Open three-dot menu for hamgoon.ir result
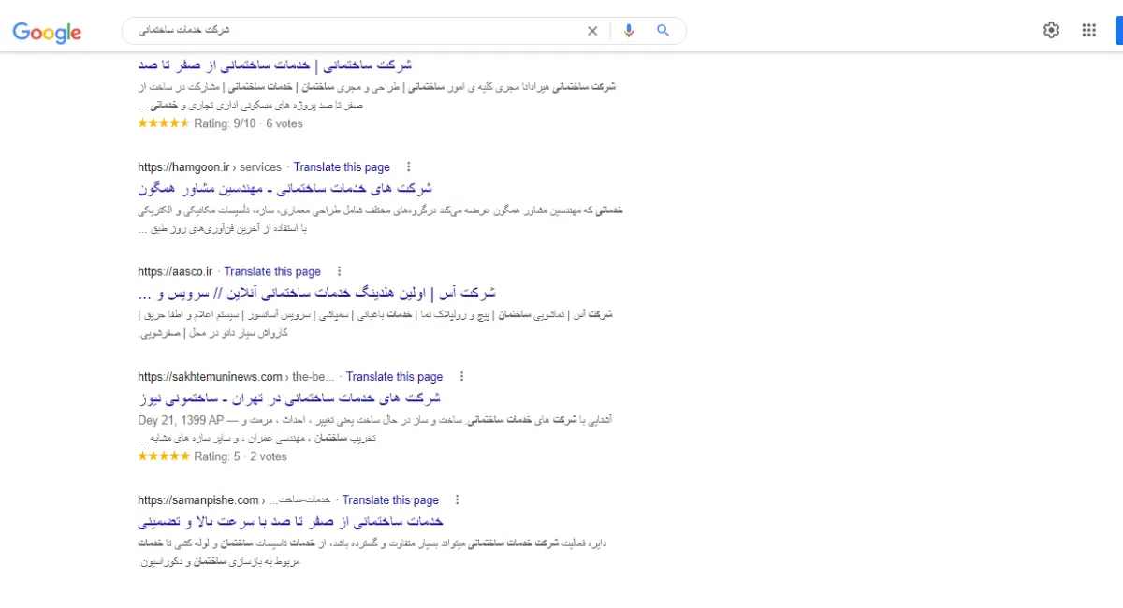Image resolution: width=1123 pixels, height=608 pixels. click(409, 166)
